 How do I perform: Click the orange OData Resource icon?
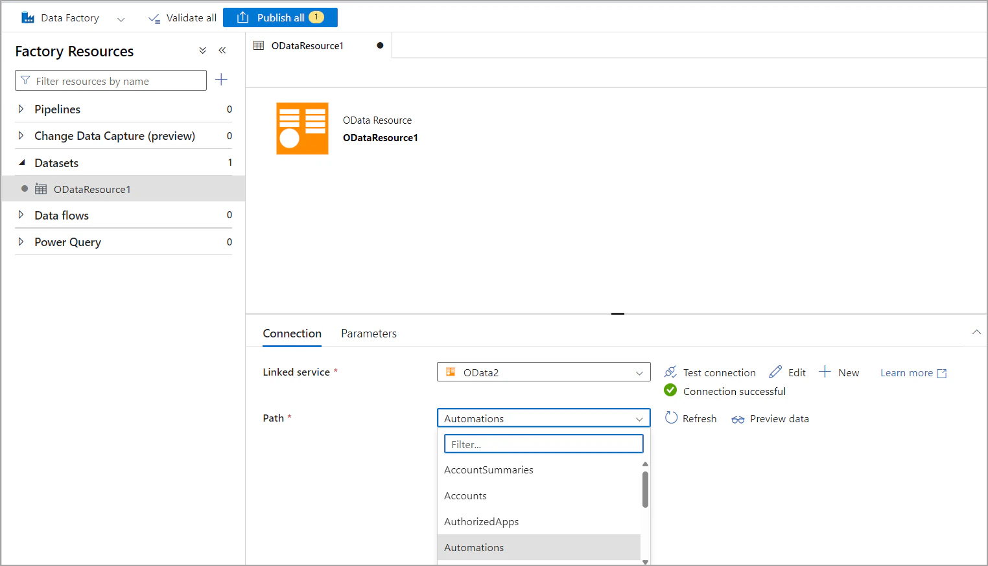(x=302, y=128)
